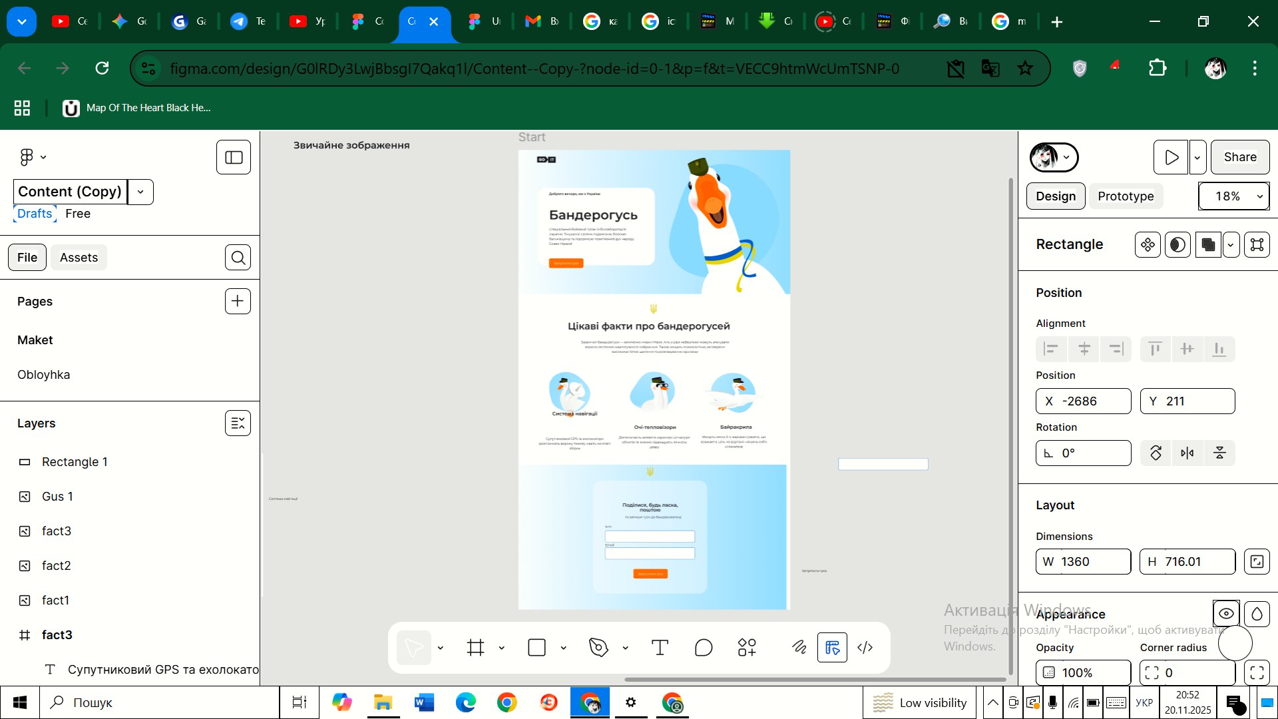1278x719 pixels.
Task: Select the Text tool
Action: 660,648
